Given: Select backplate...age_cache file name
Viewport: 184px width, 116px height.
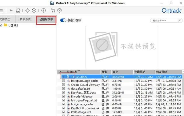Looking at the screenshot, I should click(85, 81).
